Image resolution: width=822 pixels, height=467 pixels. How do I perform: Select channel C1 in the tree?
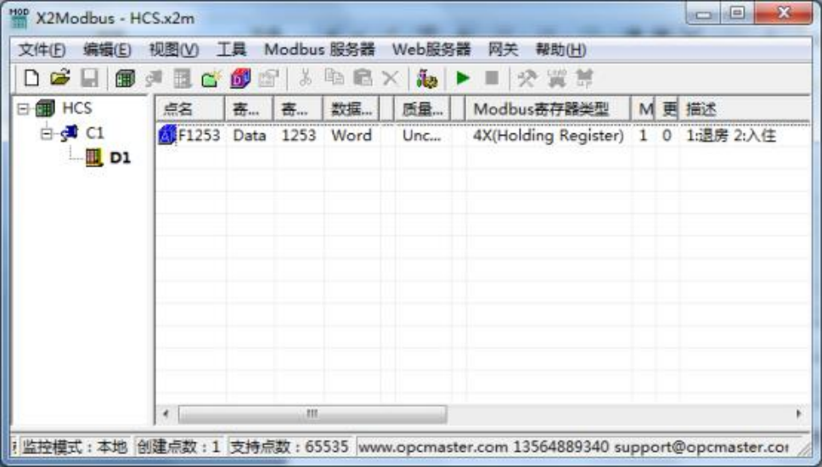point(95,133)
